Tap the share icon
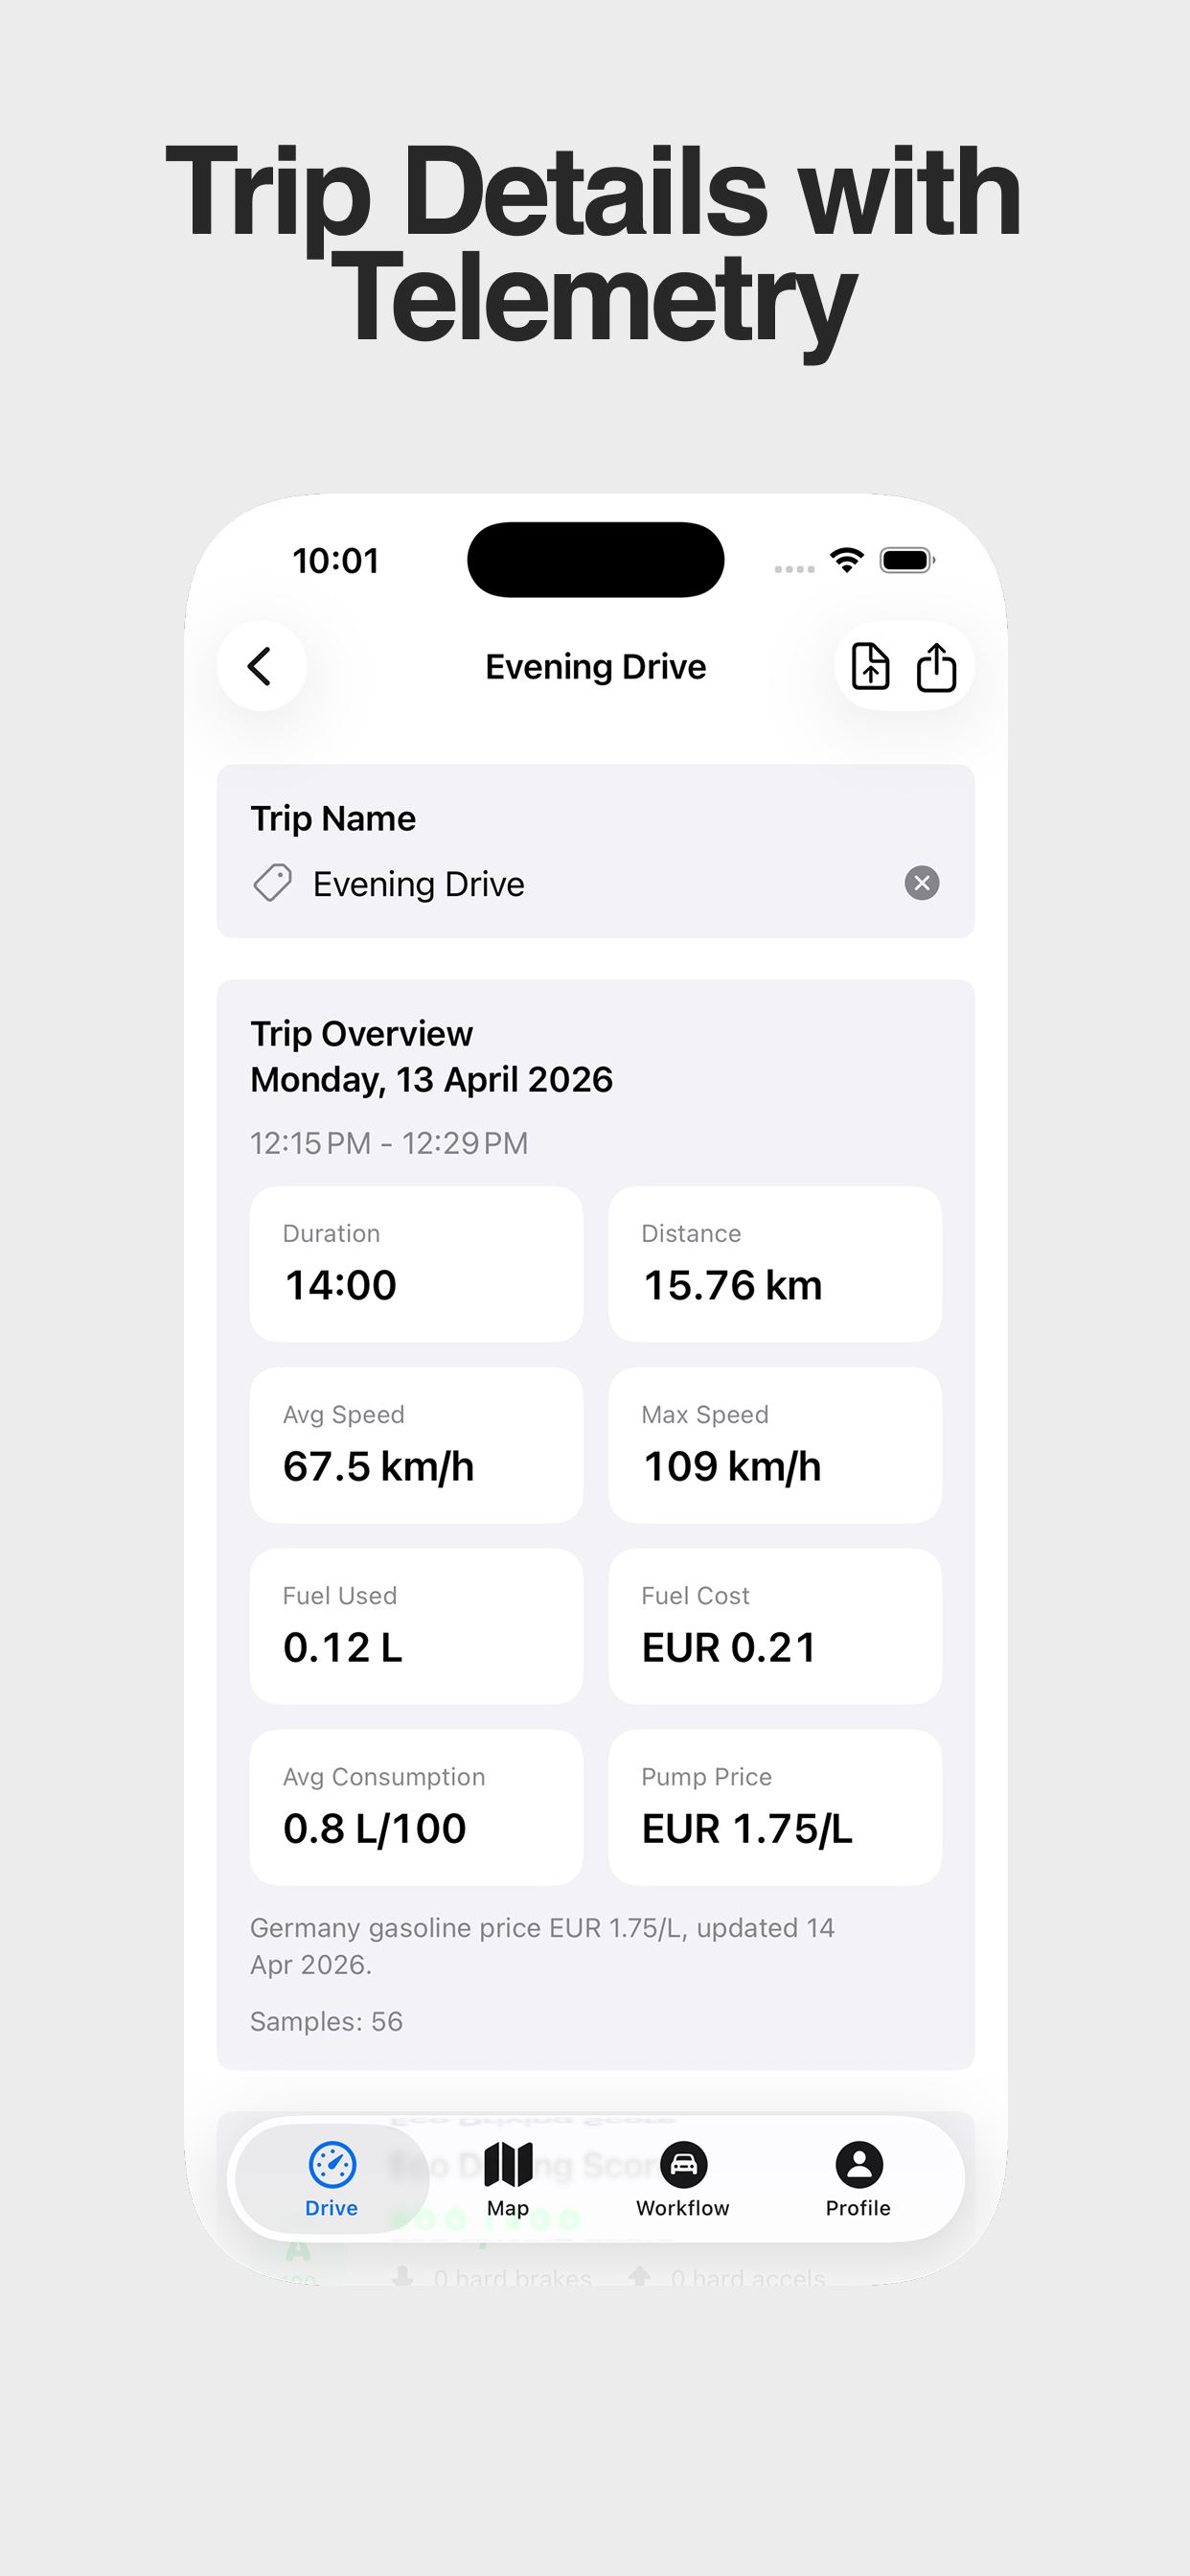 pyautogui.click(x=936, y=666)
